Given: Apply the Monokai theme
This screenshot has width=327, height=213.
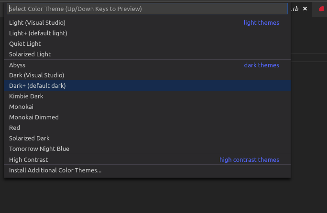Looking at the screenshot, I should (21, 106).
